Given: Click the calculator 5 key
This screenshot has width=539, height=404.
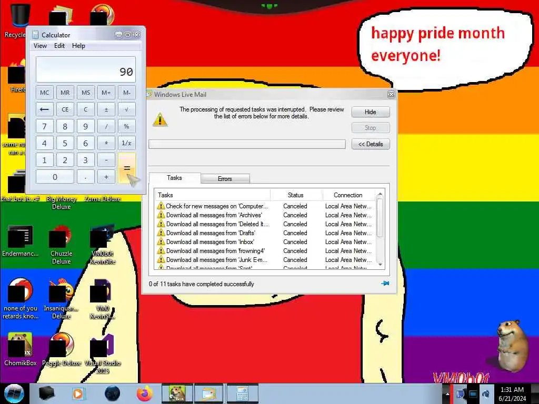Looking at the screenshot, I should pyautogui.click(x=65, y=143).
